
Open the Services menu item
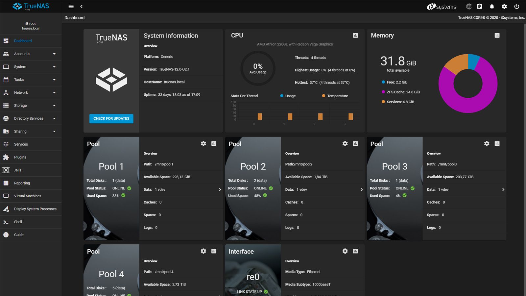tap(31, 144)
